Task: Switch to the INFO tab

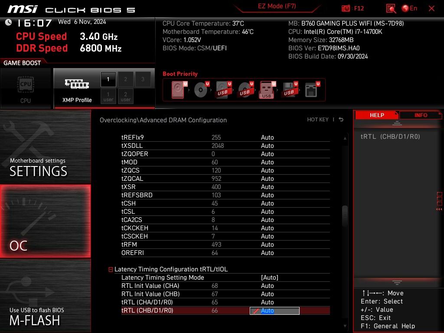Action: click(421, 115)
